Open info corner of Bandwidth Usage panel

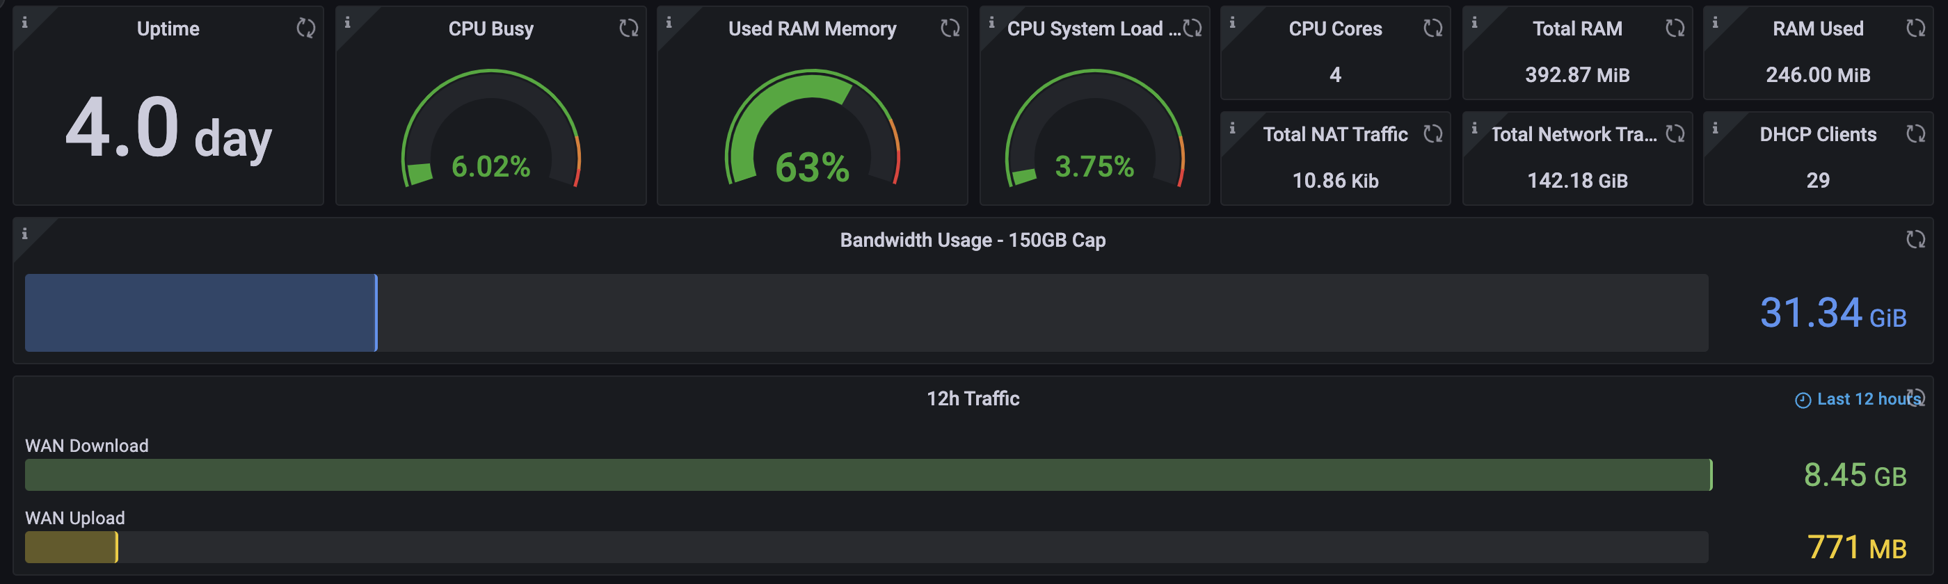click(24, 234)
